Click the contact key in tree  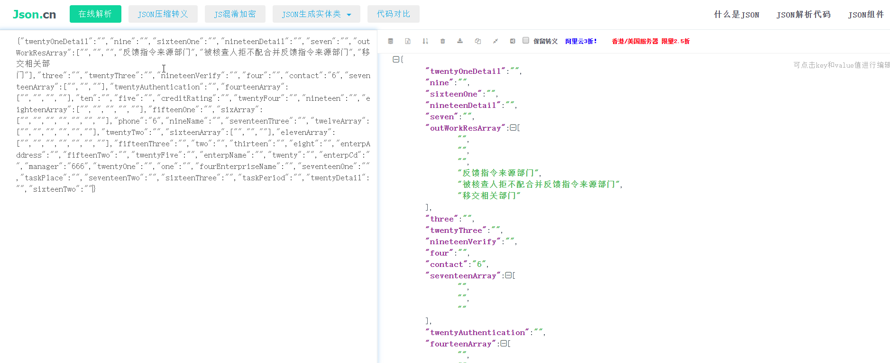point(446,264)
